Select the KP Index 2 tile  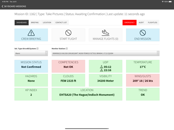[31, 94]
